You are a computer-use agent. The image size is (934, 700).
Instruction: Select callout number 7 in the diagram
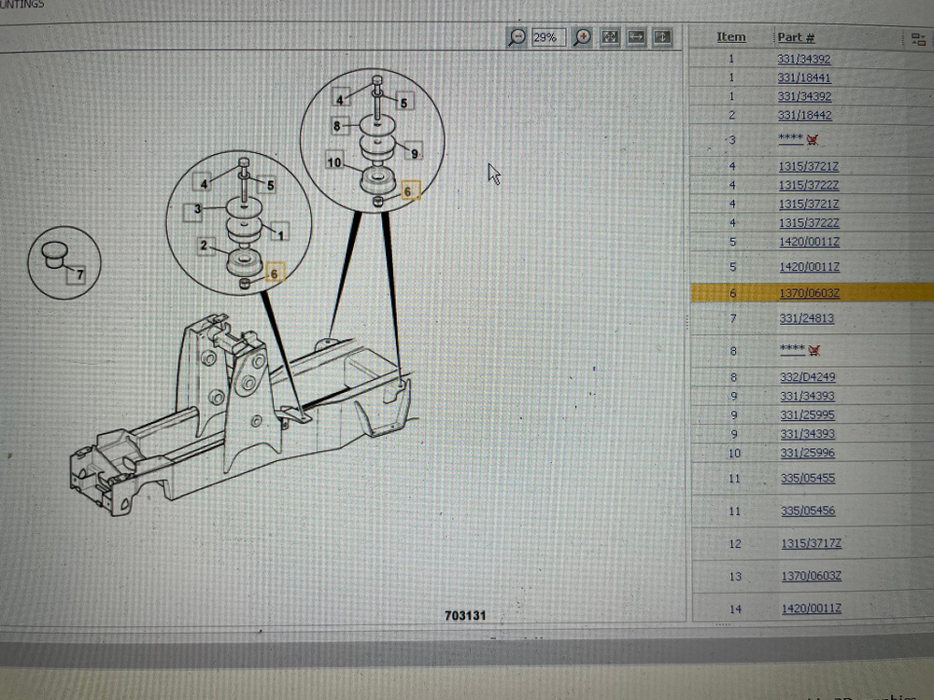pyautogui.click(x=80, y=274)
